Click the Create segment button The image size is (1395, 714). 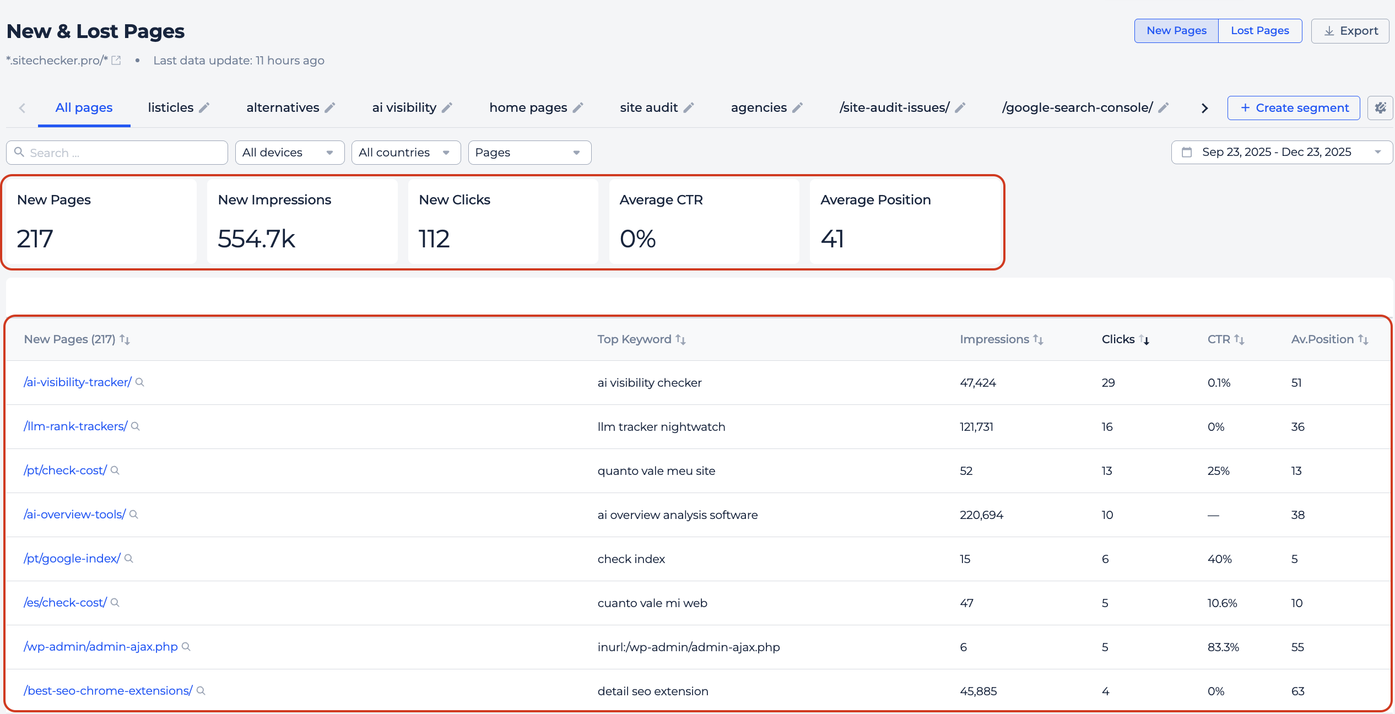point(1293,108)
